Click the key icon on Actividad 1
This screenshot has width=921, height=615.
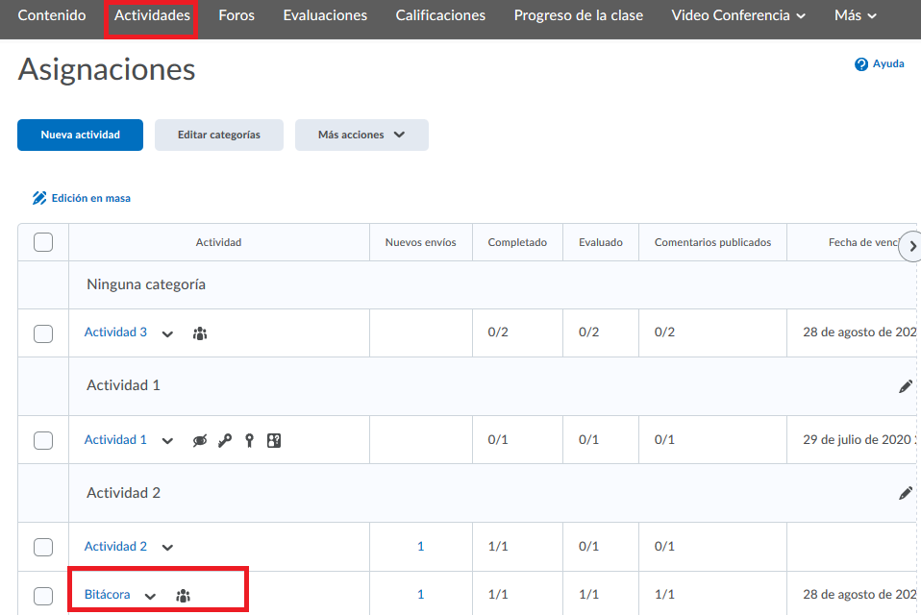(x=225, y=441)
